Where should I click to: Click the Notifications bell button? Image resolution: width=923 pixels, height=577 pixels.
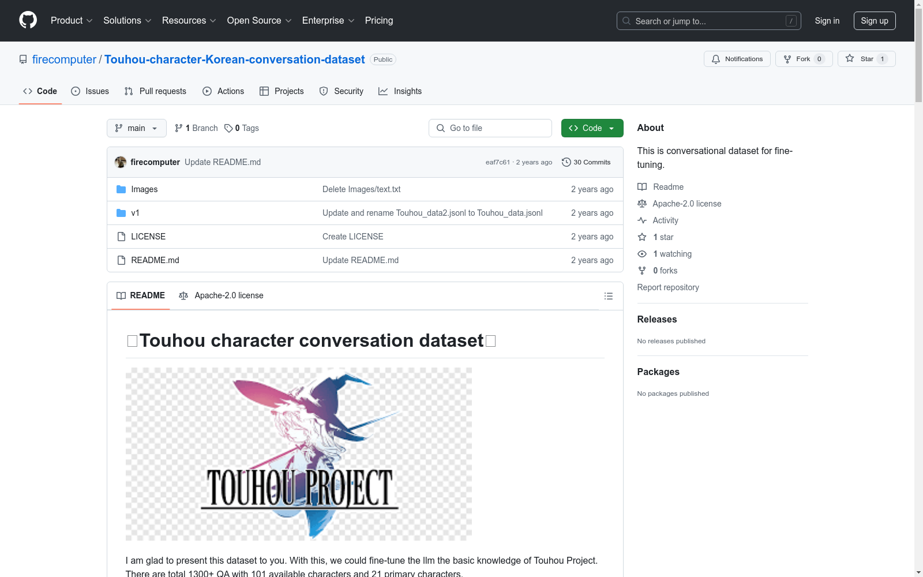[737, 59]
